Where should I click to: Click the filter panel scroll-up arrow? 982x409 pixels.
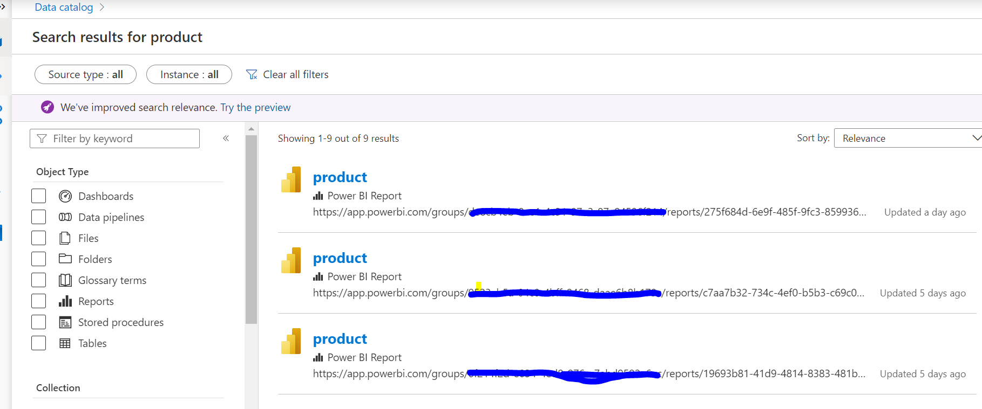click(251, 129)
